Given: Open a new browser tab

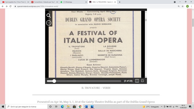Looking at the screenshot, I should point(120,2).
